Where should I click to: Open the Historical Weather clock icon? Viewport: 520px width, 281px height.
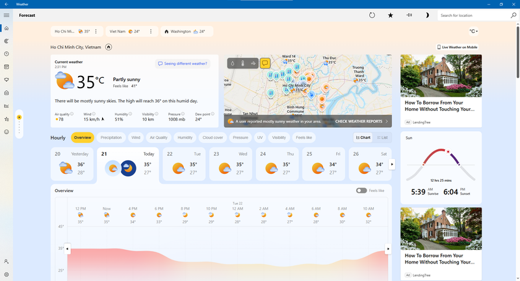point(6,54)
